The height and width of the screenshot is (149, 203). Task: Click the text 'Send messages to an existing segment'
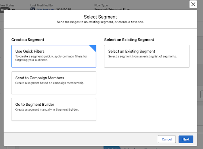pyautogui.click(x=85, y=22)
